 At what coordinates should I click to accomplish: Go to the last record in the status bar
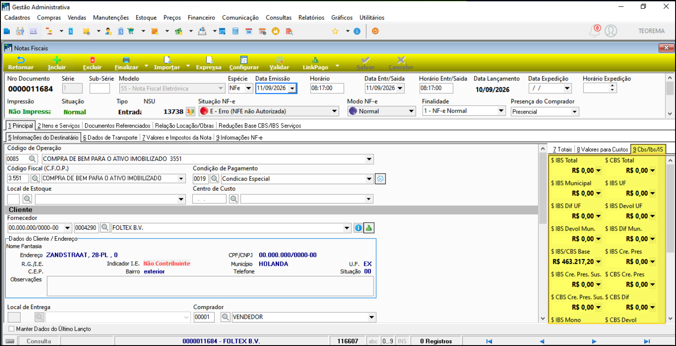tap(647, 341)
